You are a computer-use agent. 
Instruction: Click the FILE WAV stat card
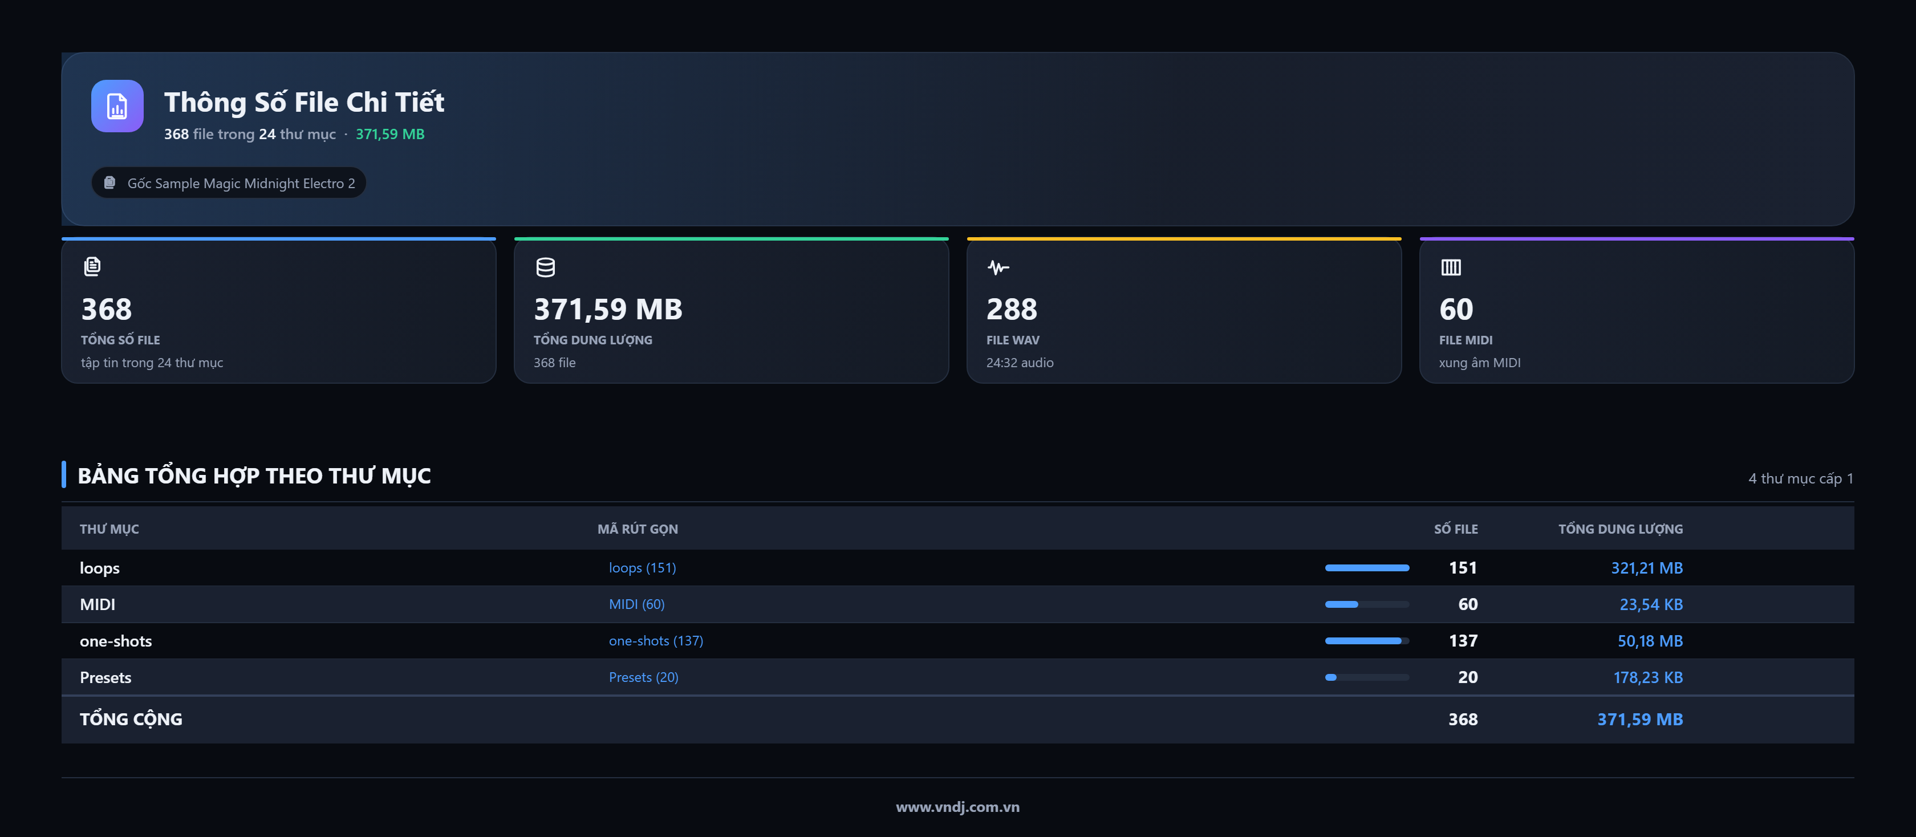pyautogui.click(x=1183, y=310)
